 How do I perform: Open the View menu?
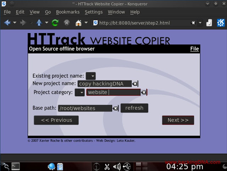[35, 12]
